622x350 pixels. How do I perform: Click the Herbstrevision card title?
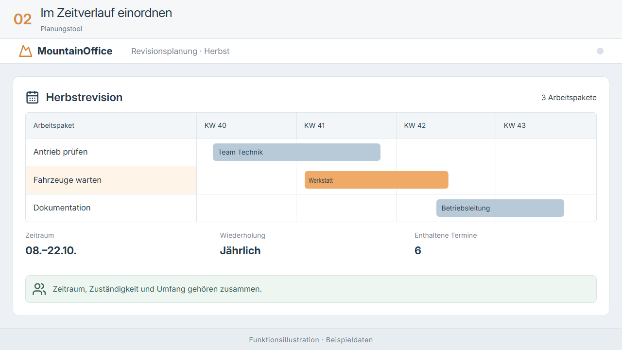point(84,97)
